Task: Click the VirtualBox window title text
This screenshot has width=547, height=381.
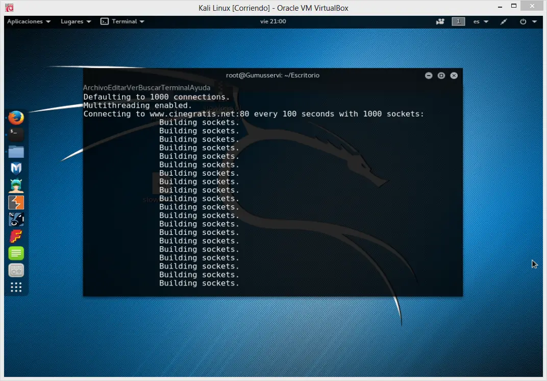Action: (x=273, y=8)
